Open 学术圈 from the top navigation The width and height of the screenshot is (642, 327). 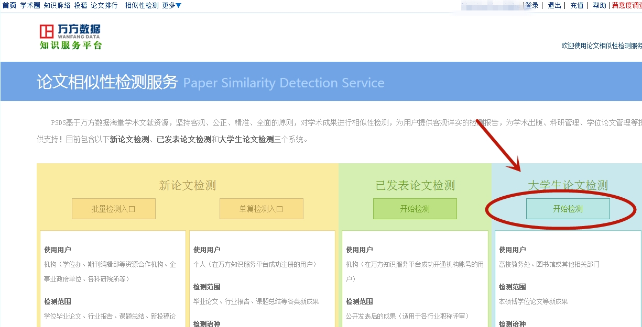[30, 5]
